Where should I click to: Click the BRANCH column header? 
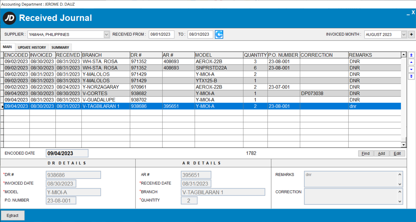[106, 55]
